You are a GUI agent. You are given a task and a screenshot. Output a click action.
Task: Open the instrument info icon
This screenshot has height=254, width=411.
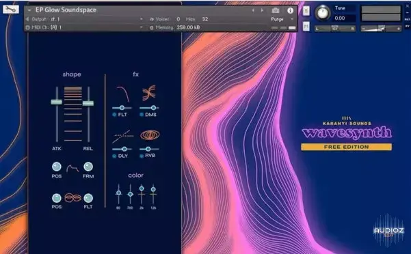[x=290, y=10]
